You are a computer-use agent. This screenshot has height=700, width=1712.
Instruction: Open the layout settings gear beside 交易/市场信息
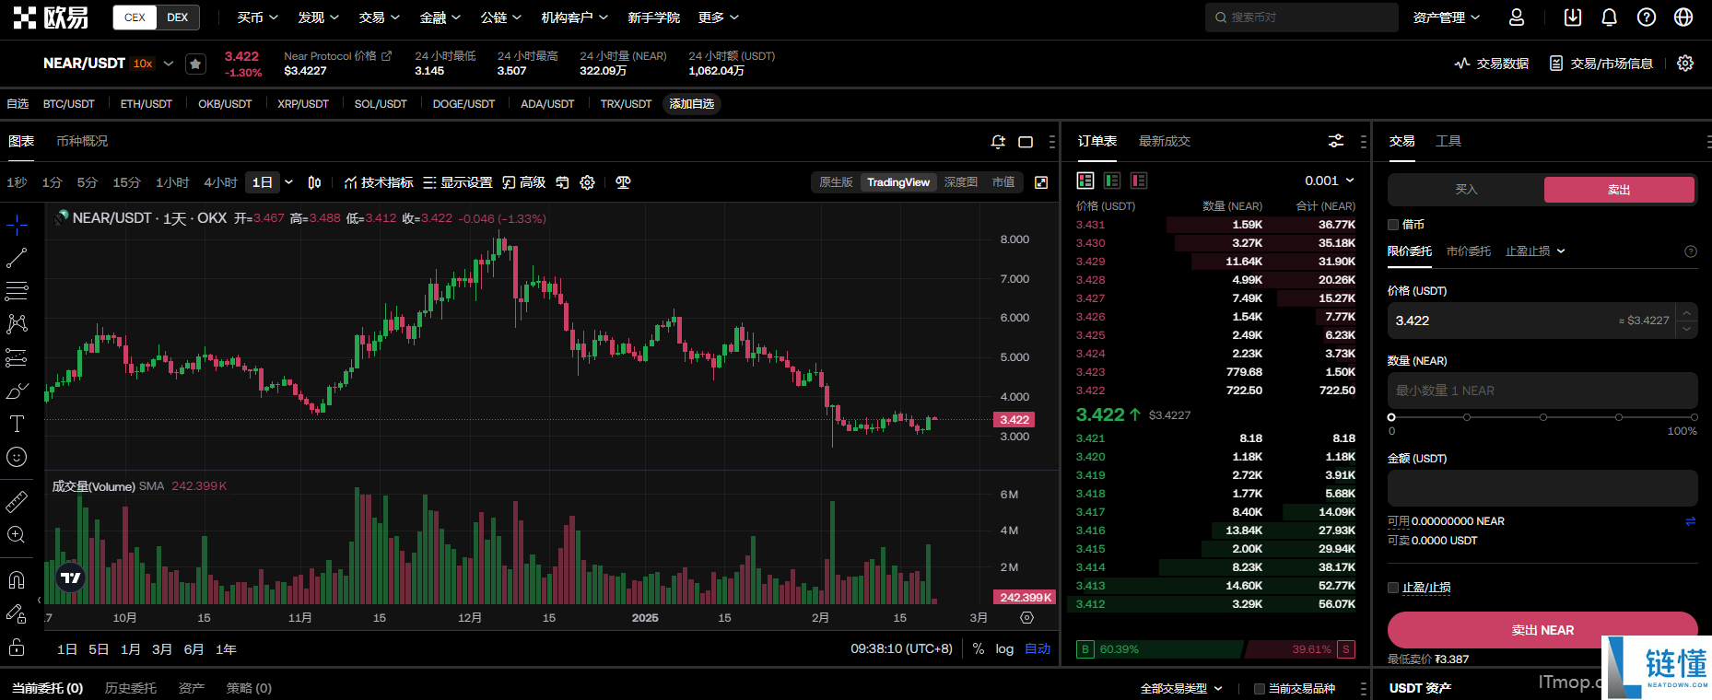tap(1685, 64)
